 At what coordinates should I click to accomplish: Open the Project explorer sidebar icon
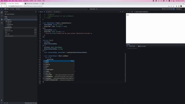pyautogui.click(x=2, y=12)
